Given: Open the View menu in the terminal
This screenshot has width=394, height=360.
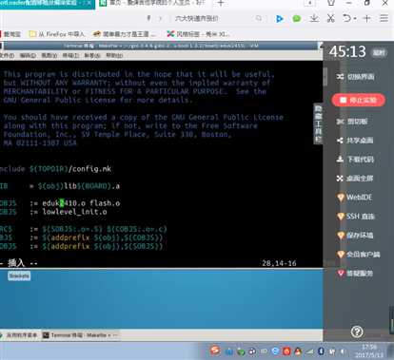Looking at the screenshot, I should coord(49,56).
